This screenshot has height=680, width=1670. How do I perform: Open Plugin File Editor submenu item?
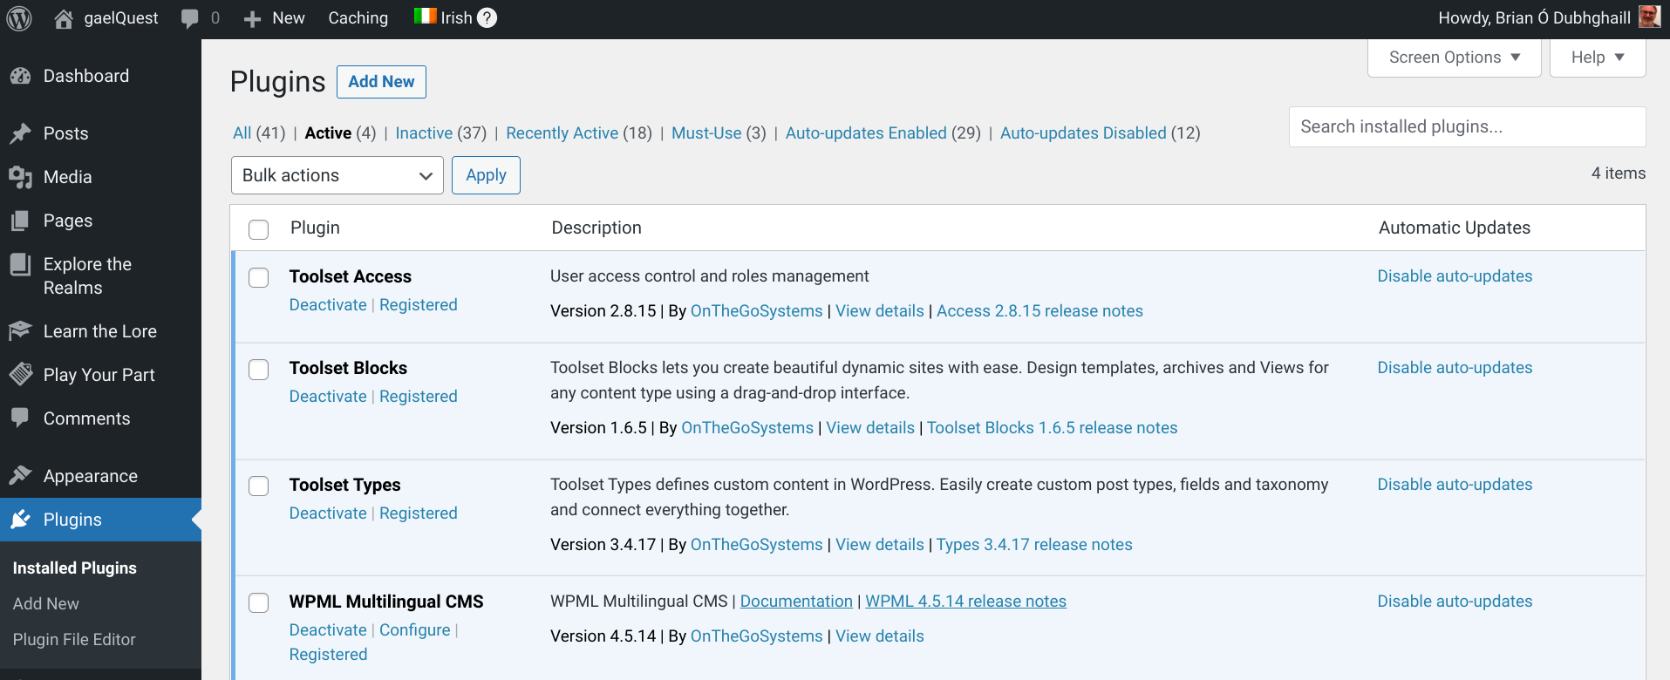[x=74, y=639]
